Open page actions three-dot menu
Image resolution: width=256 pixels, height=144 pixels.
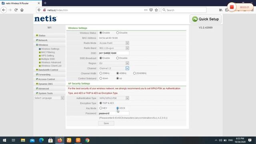click(x=146, y=10)
